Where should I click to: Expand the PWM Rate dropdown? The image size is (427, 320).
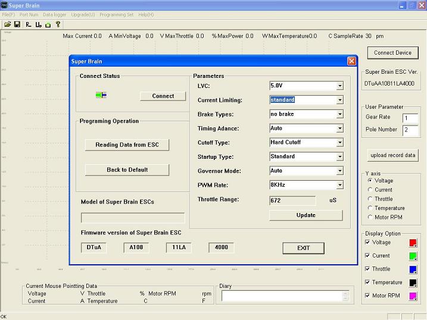click(x=339, y=185)
